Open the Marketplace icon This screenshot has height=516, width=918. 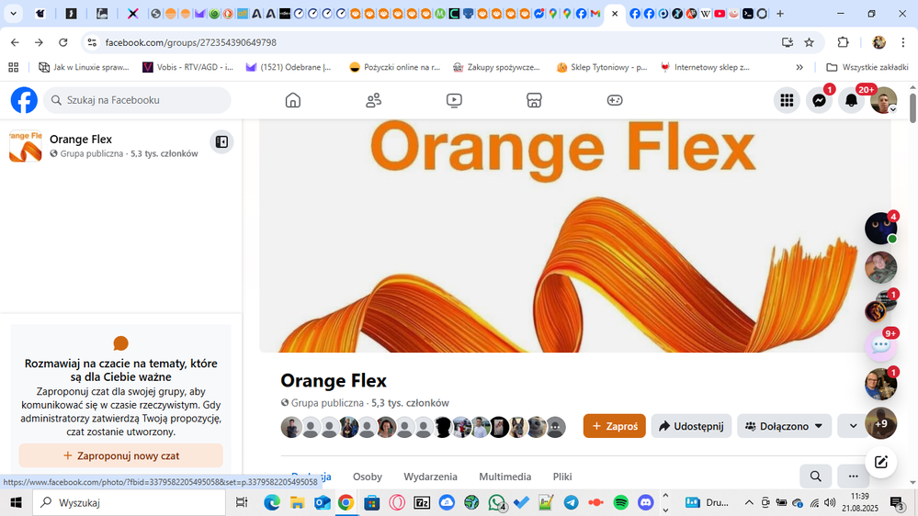coord(534,101)
